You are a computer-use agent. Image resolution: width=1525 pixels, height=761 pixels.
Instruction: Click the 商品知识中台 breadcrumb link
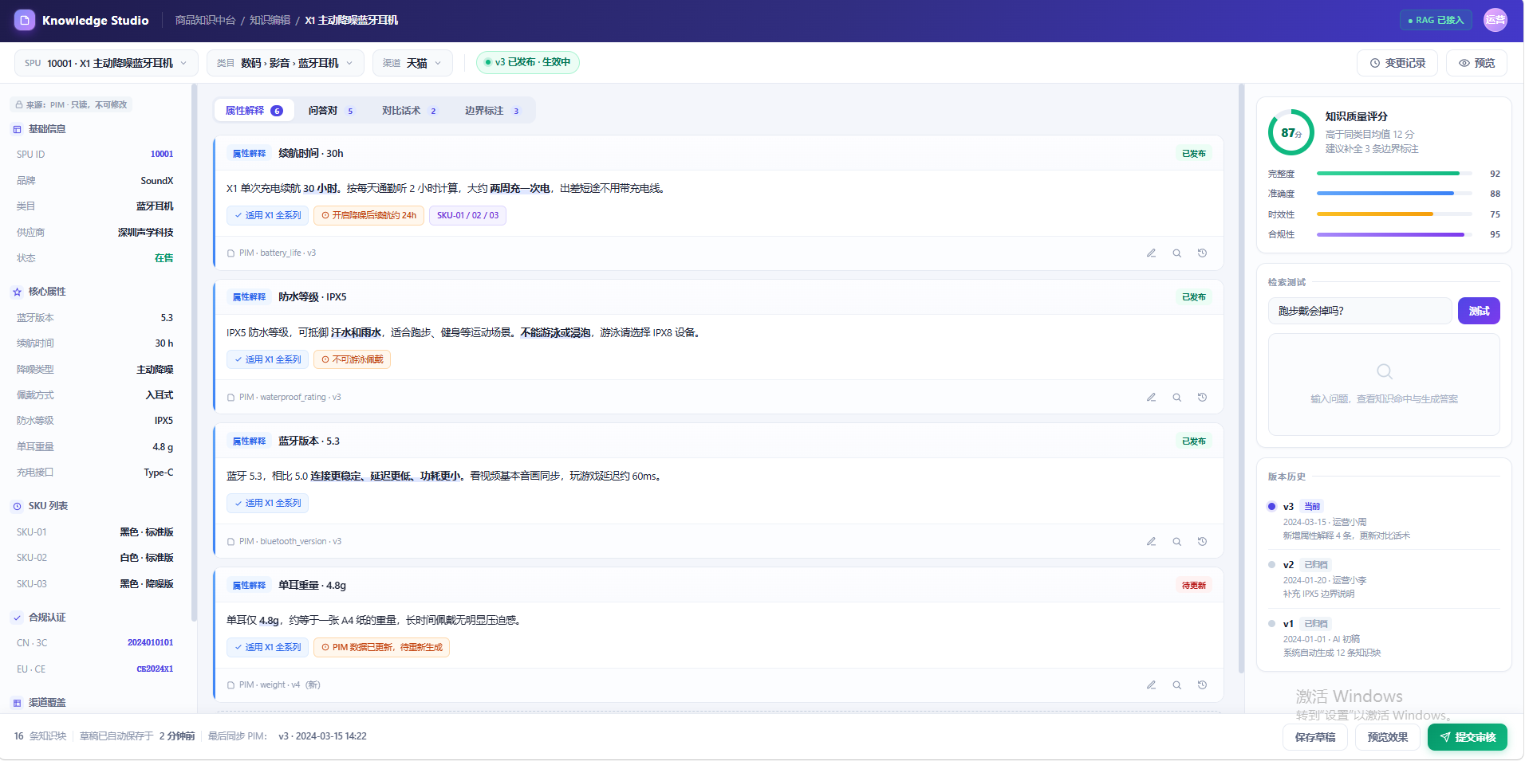click(x=205, y=20)
